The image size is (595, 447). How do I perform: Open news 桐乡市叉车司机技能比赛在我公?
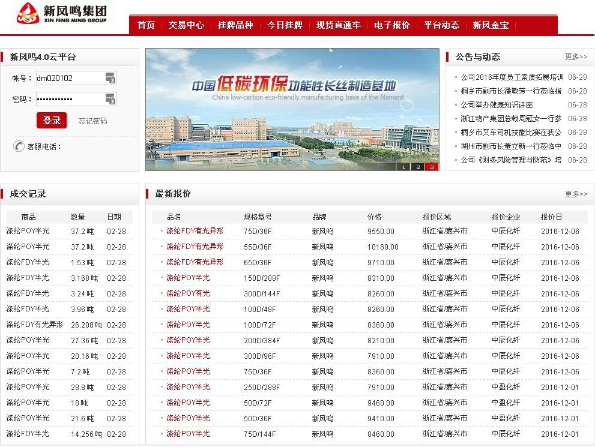(x=511, y=133)
